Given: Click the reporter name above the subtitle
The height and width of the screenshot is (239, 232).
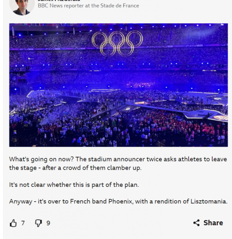Looking at the screenshot, I should (59, 0).
